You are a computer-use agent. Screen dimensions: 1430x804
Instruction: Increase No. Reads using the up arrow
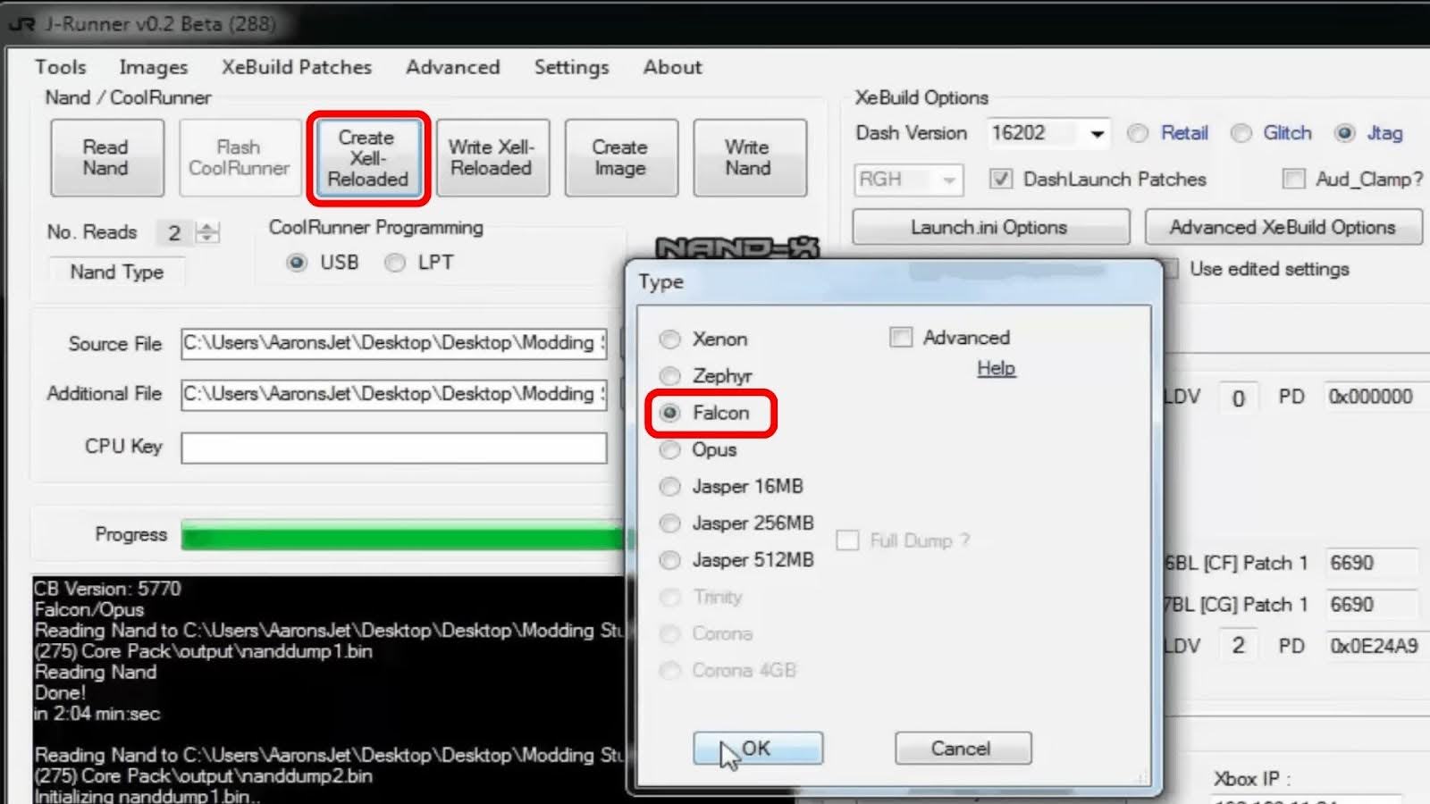click(206, 226)
